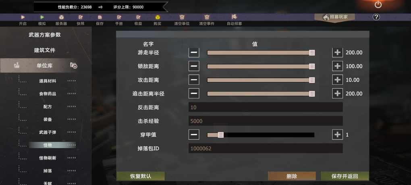The width and height of the screenshot is (411, 185).
Task: Click the 开启 play icon
Action: tap(23, 17)
